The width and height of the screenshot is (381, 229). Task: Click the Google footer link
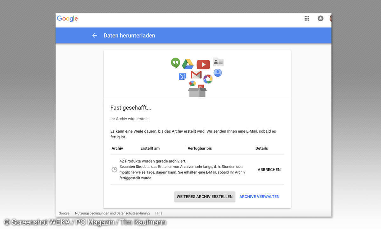tap(64, 213)
